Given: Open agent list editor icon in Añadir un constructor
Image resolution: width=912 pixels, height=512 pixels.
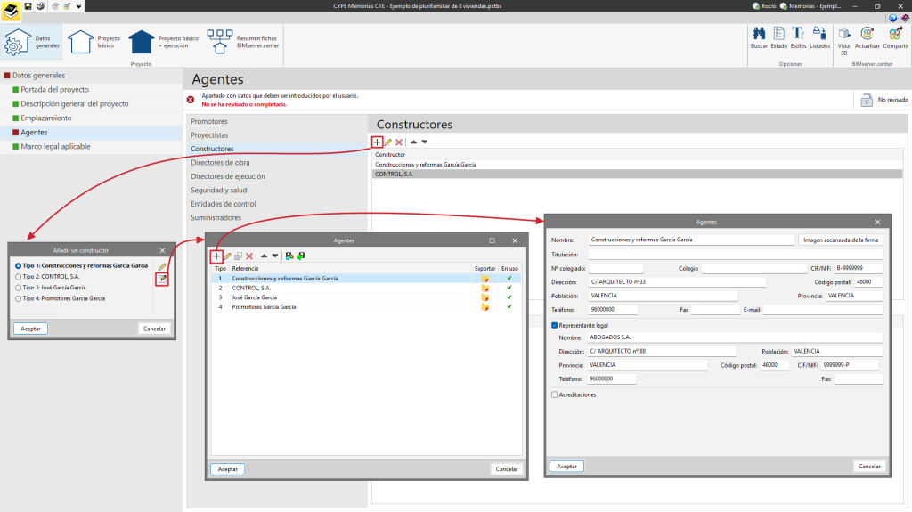Looking at the screenshot, I should pyautogui.click(x=162, y=280).
